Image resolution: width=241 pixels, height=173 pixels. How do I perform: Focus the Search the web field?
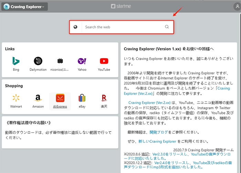click(x=122, y=27)
